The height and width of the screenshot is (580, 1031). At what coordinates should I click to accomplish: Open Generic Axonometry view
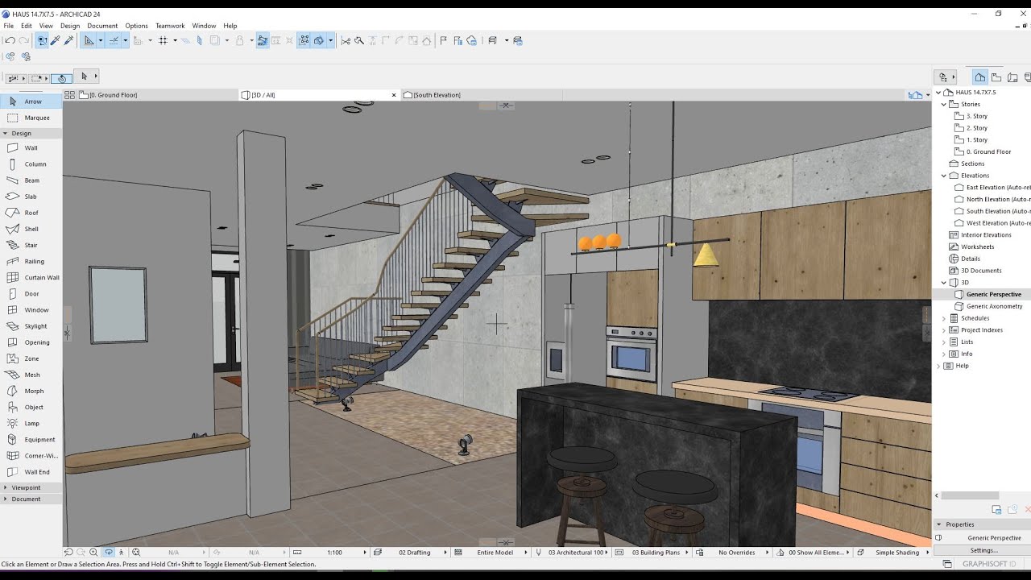point(994,306)
